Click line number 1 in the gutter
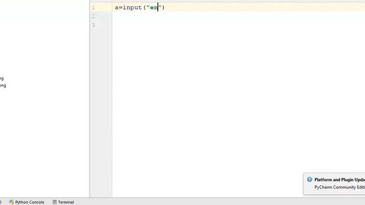Viewport: 365px width, 205px height. [94, 7]
